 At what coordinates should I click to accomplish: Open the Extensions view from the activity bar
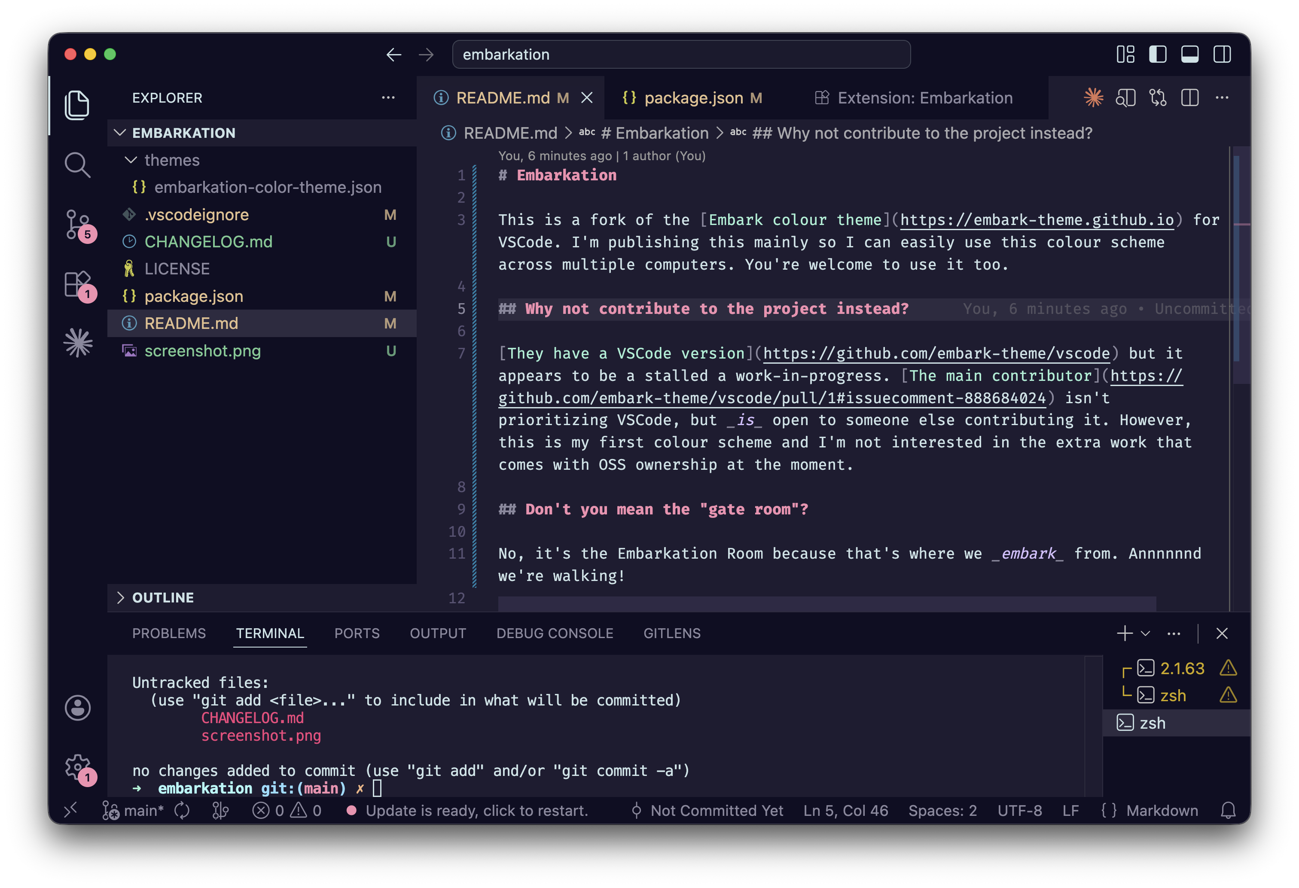(x=78, y=285)
